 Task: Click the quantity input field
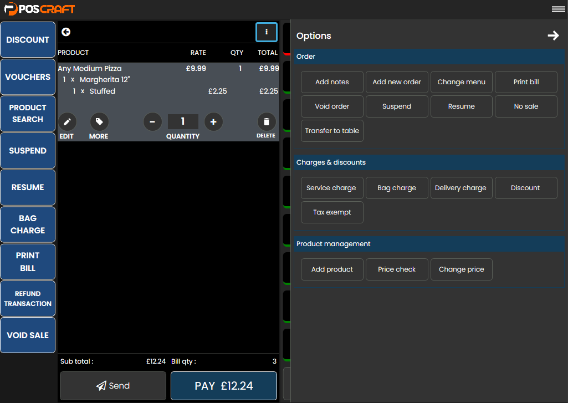pos(183,122)
